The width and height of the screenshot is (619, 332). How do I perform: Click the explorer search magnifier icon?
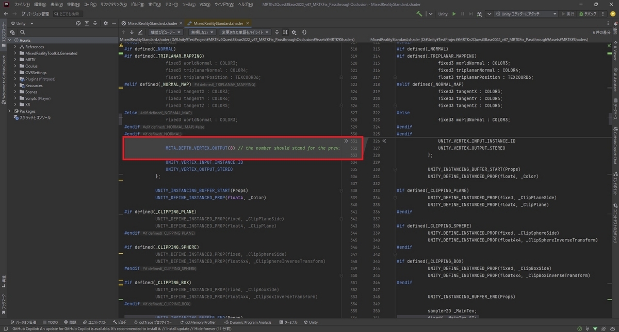tap(22, 32)
